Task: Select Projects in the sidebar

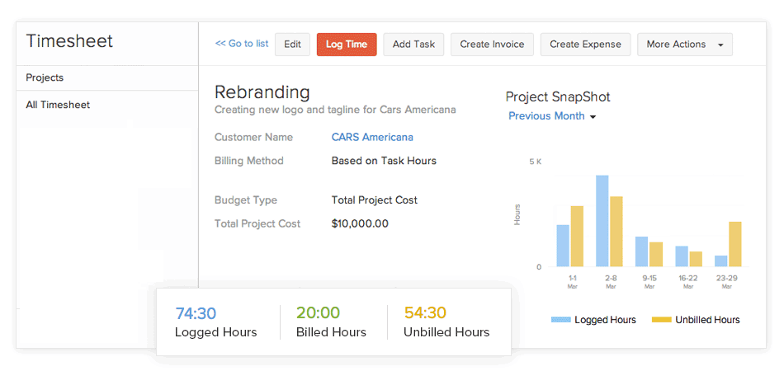Action: pos(45,77)
